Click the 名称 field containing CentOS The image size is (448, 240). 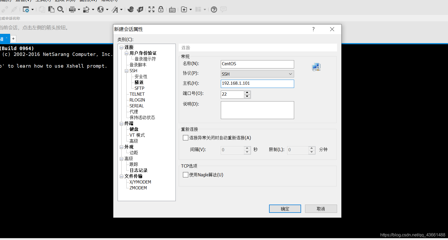click(257, 64)
